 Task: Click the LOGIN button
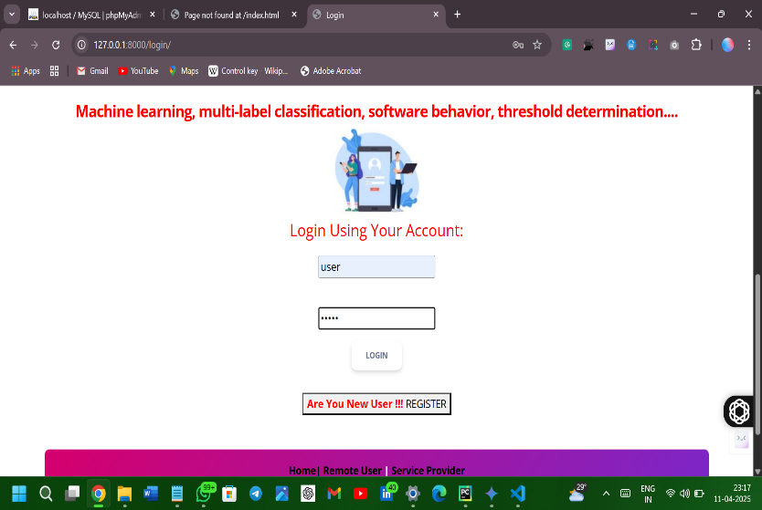(376, 356)
